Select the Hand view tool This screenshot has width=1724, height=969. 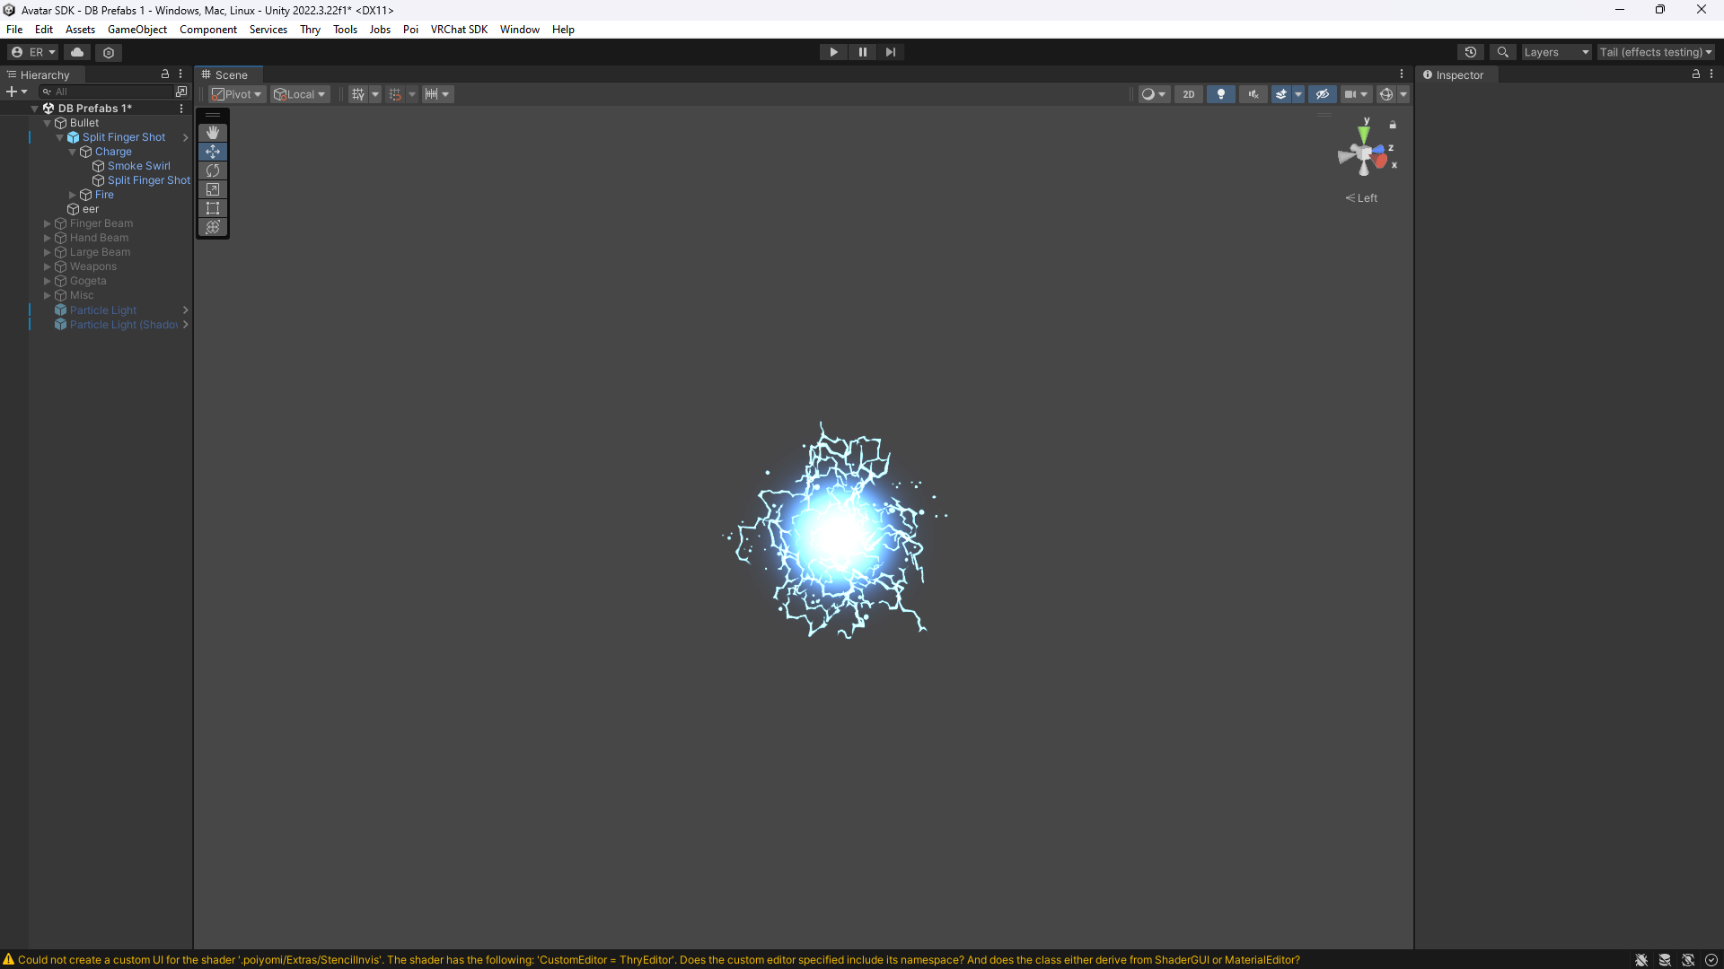pyautogui.click(x=213, y=133)
